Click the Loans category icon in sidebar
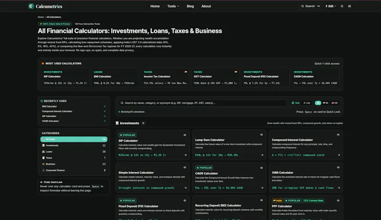 [x=43, y=151]
